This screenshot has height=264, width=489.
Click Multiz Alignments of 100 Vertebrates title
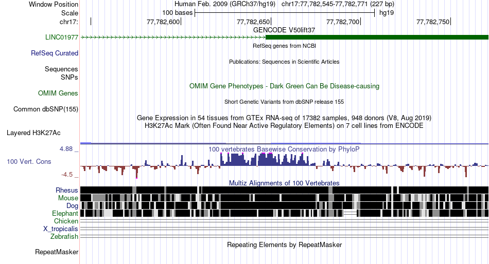click(284, 183)
